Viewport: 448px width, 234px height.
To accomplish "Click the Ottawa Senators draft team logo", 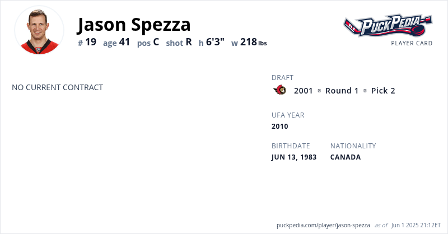I will coord(280,90).
